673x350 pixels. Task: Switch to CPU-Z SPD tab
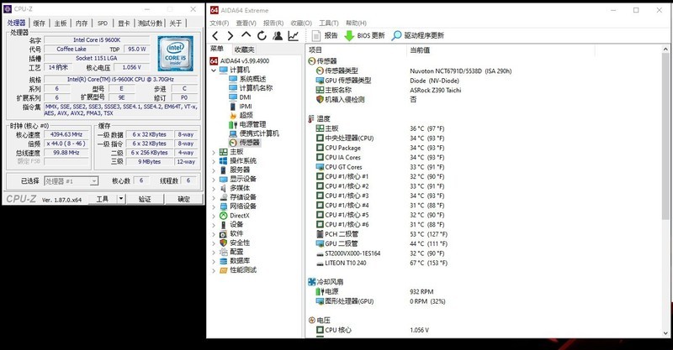[x=103, y=24]
